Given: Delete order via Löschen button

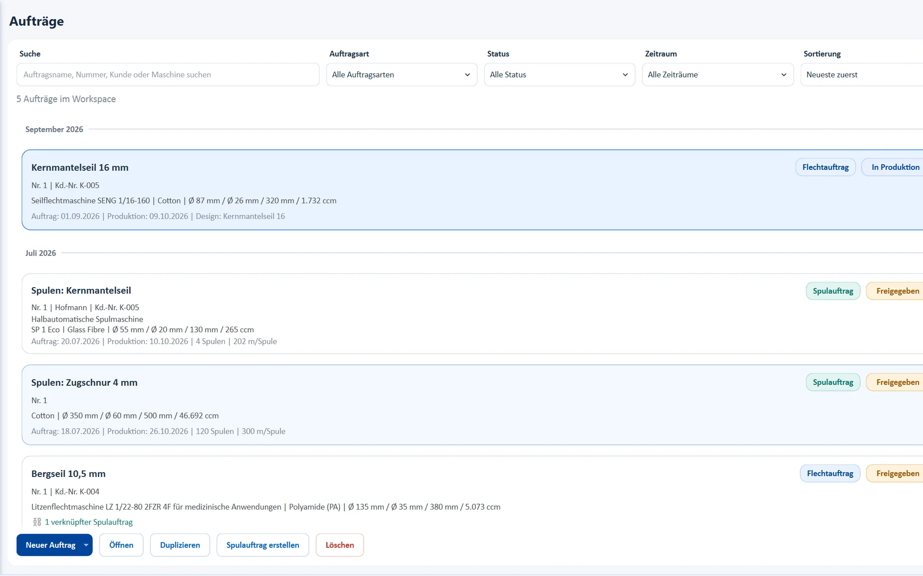Looking at the screenshot, I should click(x=340, y=545).
